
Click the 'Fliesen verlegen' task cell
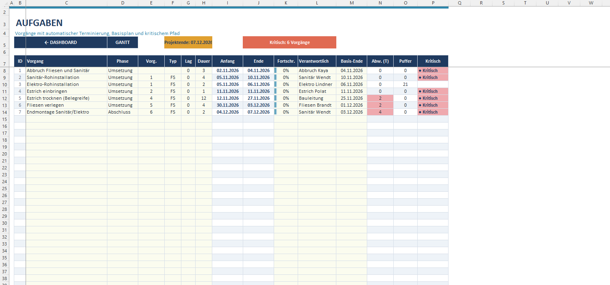coord(66,105)
